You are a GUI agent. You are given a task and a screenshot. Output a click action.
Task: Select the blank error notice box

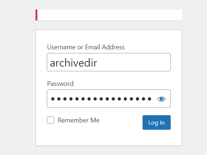point(109,15)
